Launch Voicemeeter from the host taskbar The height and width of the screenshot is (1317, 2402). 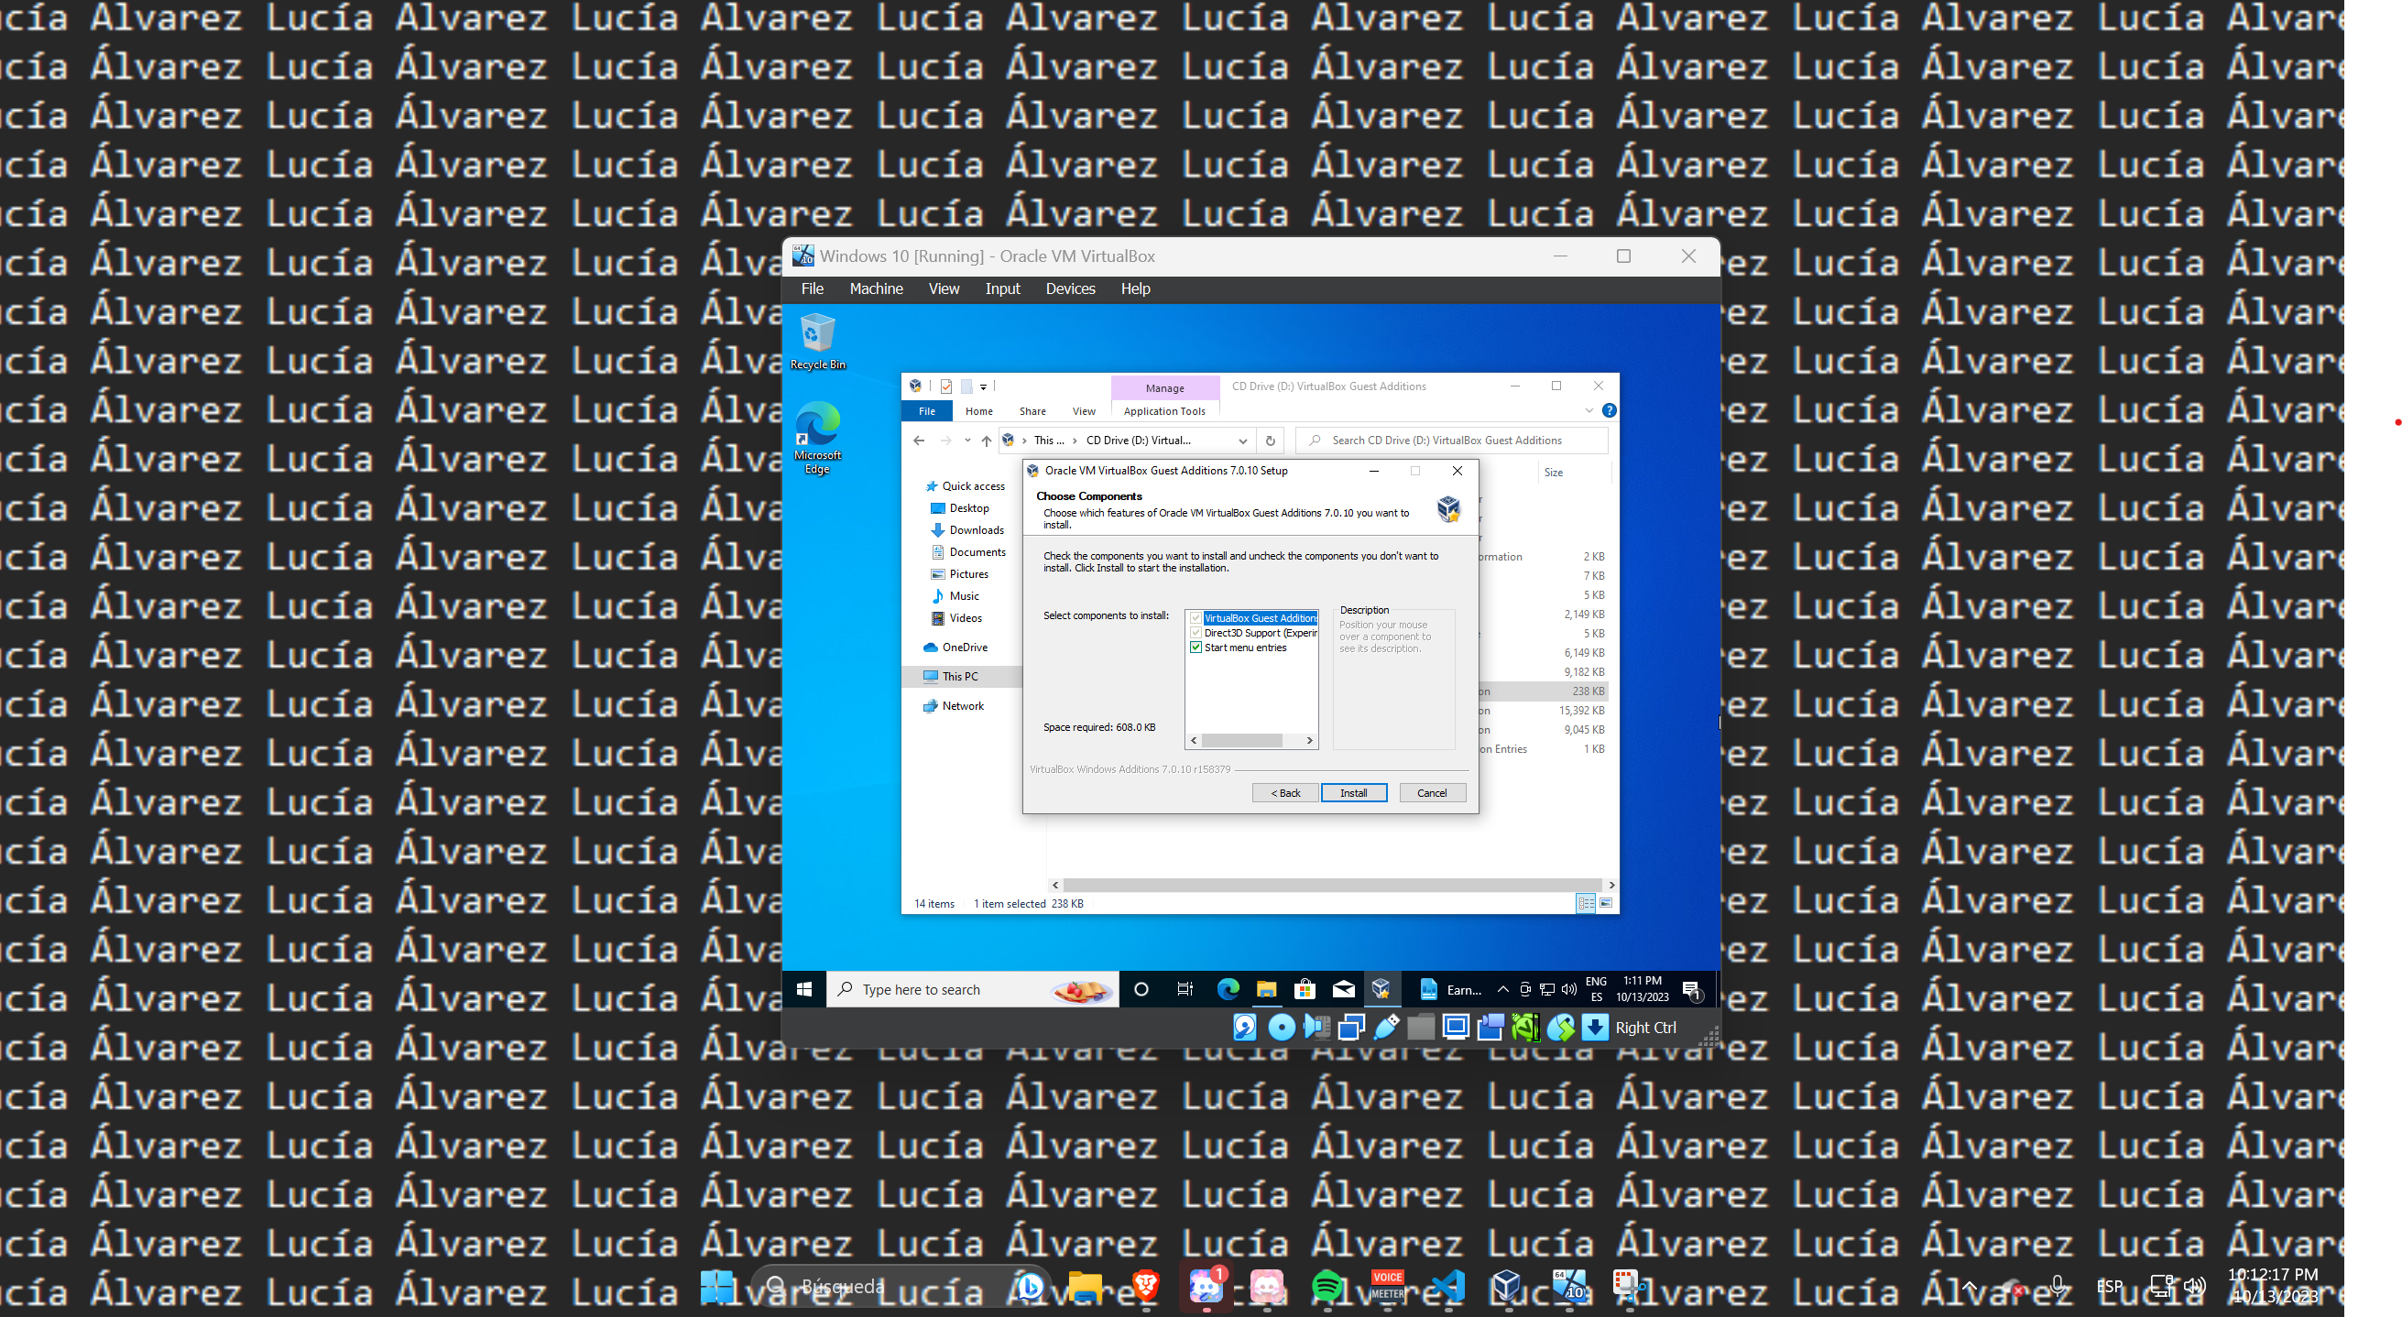click(x=1388, y=1289)
